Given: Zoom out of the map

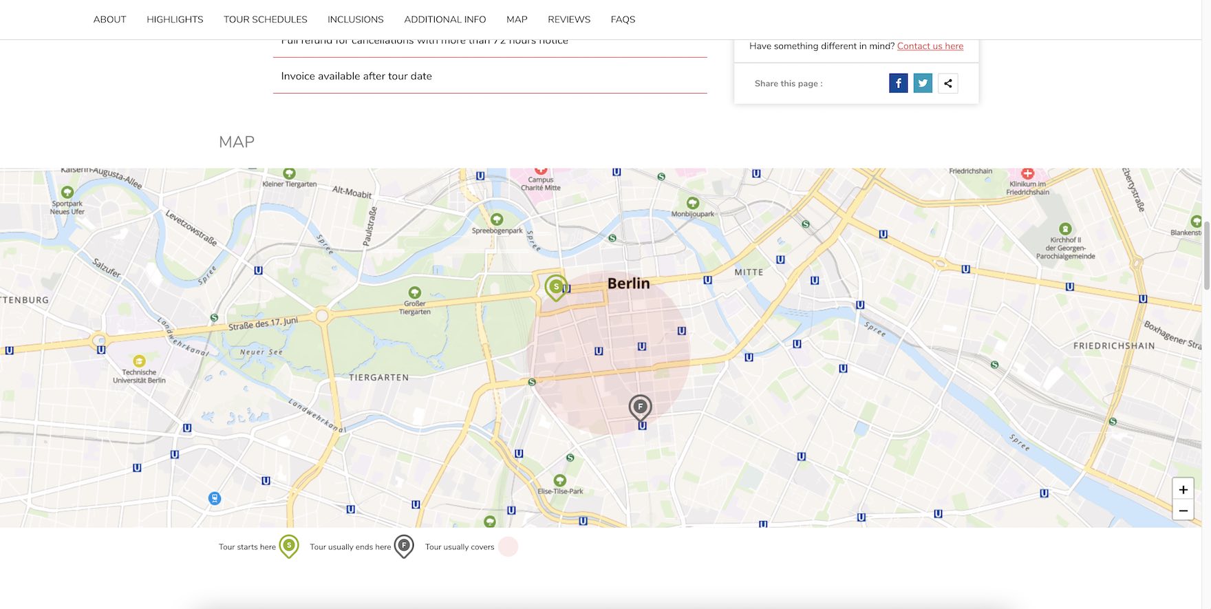Looking at the screenshot, I should [1183, 511].
